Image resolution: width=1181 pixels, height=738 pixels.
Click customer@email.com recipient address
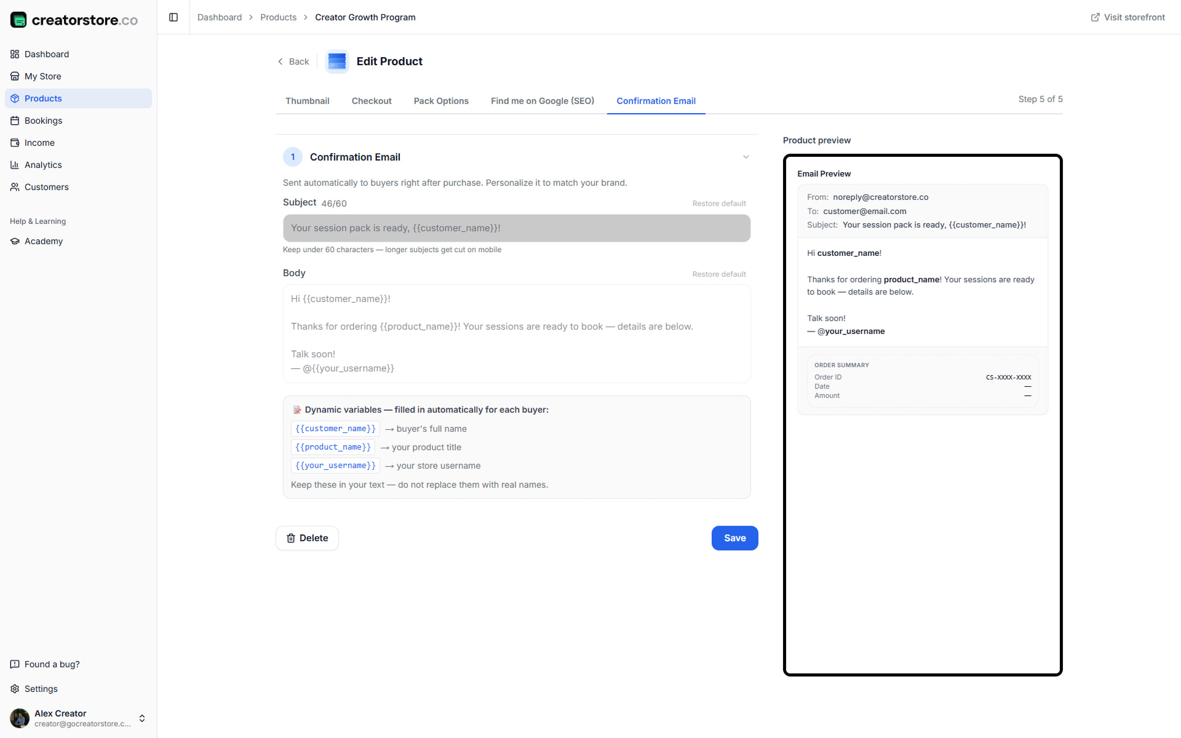click(x=865, y=212)
